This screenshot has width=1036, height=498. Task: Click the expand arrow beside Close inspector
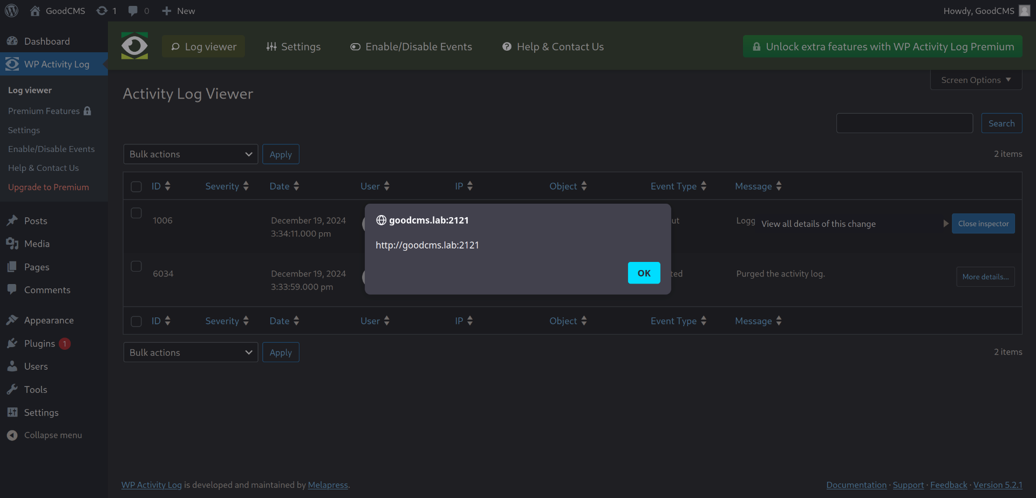tap(945, 224)
